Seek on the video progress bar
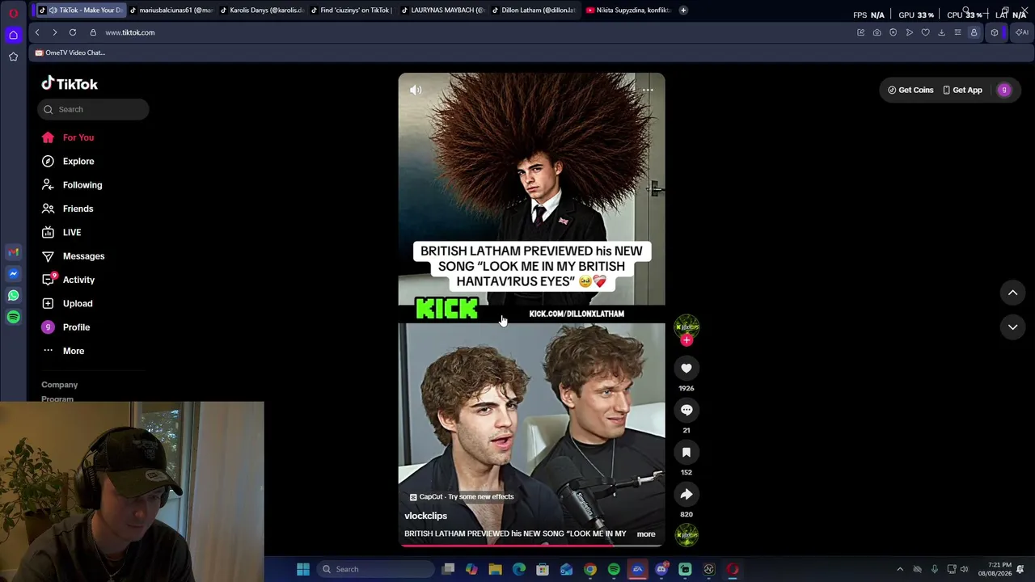 531,545
